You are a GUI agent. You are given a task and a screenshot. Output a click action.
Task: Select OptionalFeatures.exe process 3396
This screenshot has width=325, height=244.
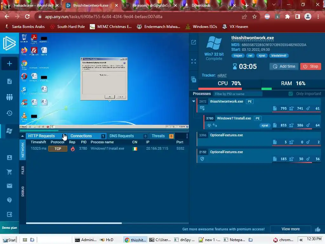[259, 139]
